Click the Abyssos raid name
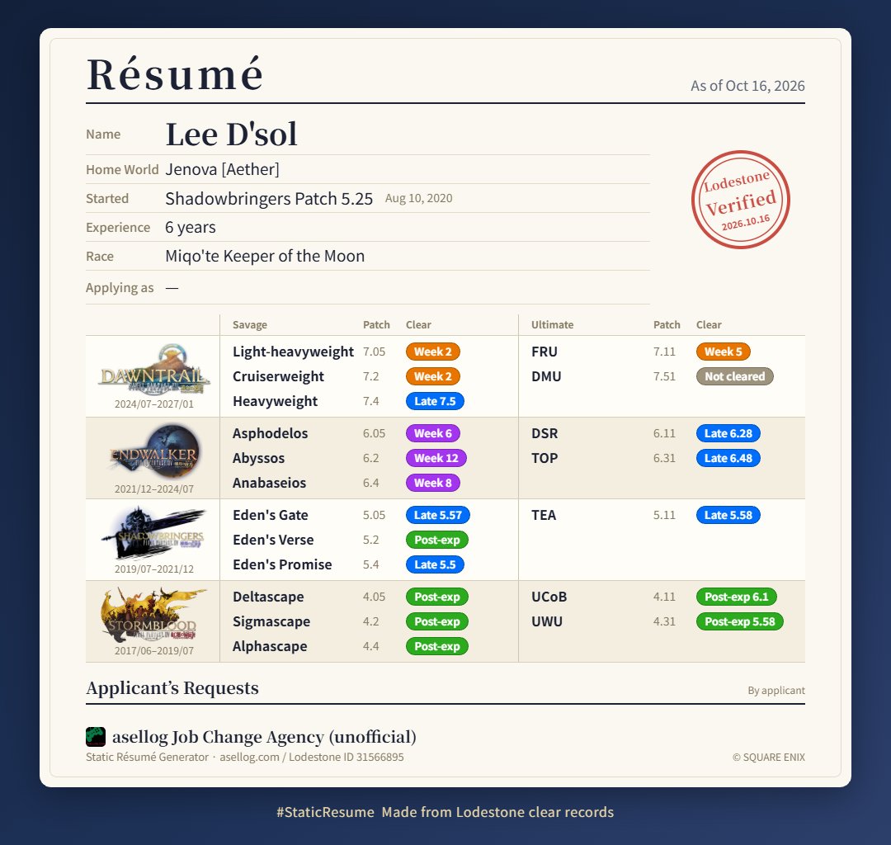This screenshot has width=891, height=845. point(258,459)
